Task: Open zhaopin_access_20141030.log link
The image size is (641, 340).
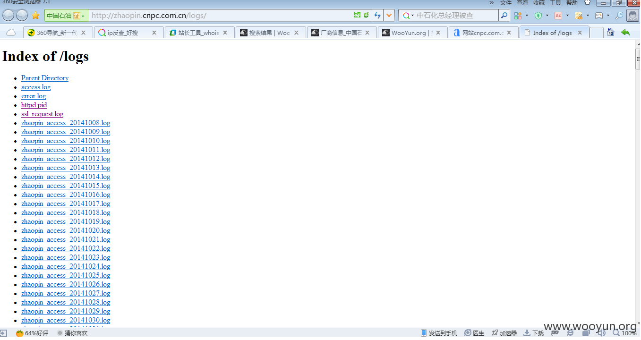Action: [x=66, y=320]
